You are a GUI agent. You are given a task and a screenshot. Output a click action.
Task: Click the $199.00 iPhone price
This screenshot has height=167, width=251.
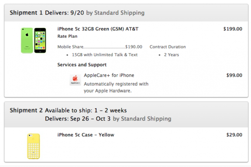tap(233, 29)
